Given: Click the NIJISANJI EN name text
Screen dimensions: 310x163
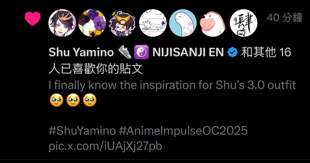Looking at the screenshot, I should coord(188,53).
